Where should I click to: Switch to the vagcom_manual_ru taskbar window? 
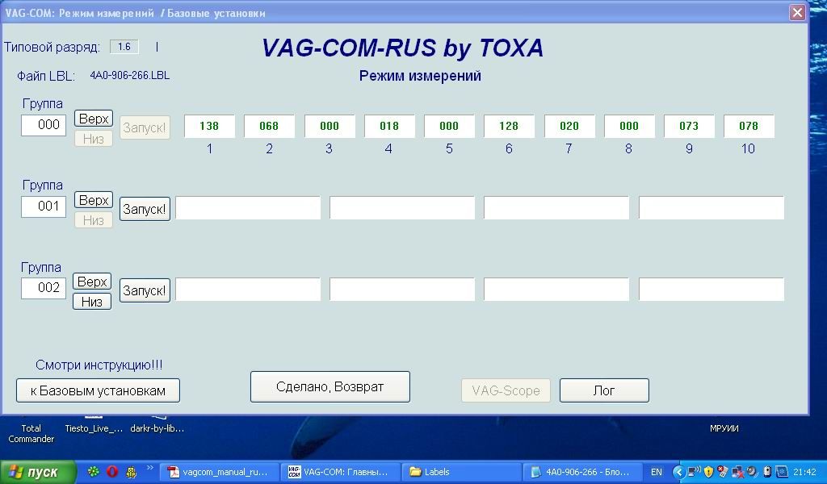[219, 472]
